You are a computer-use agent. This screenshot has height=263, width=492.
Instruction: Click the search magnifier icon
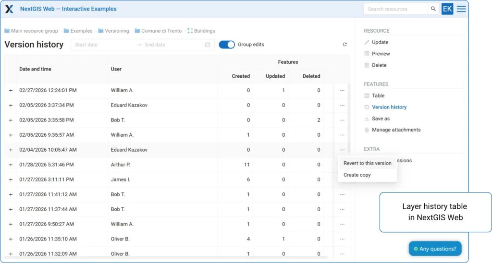click(433, 9)
